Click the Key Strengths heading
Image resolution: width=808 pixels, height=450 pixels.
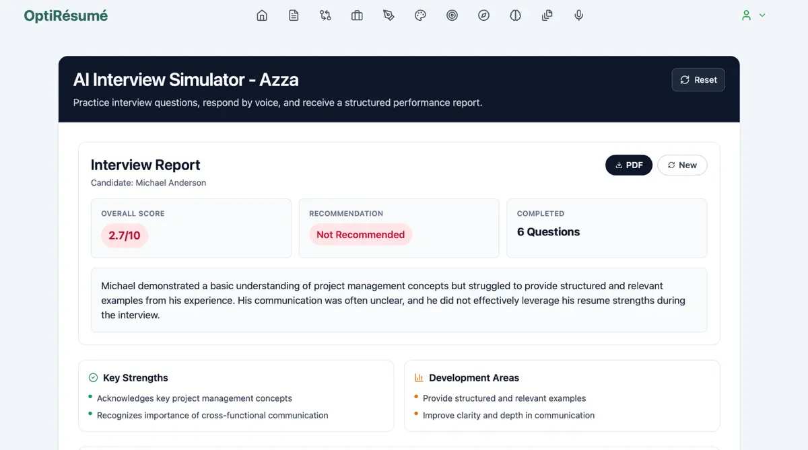[135, 378]
